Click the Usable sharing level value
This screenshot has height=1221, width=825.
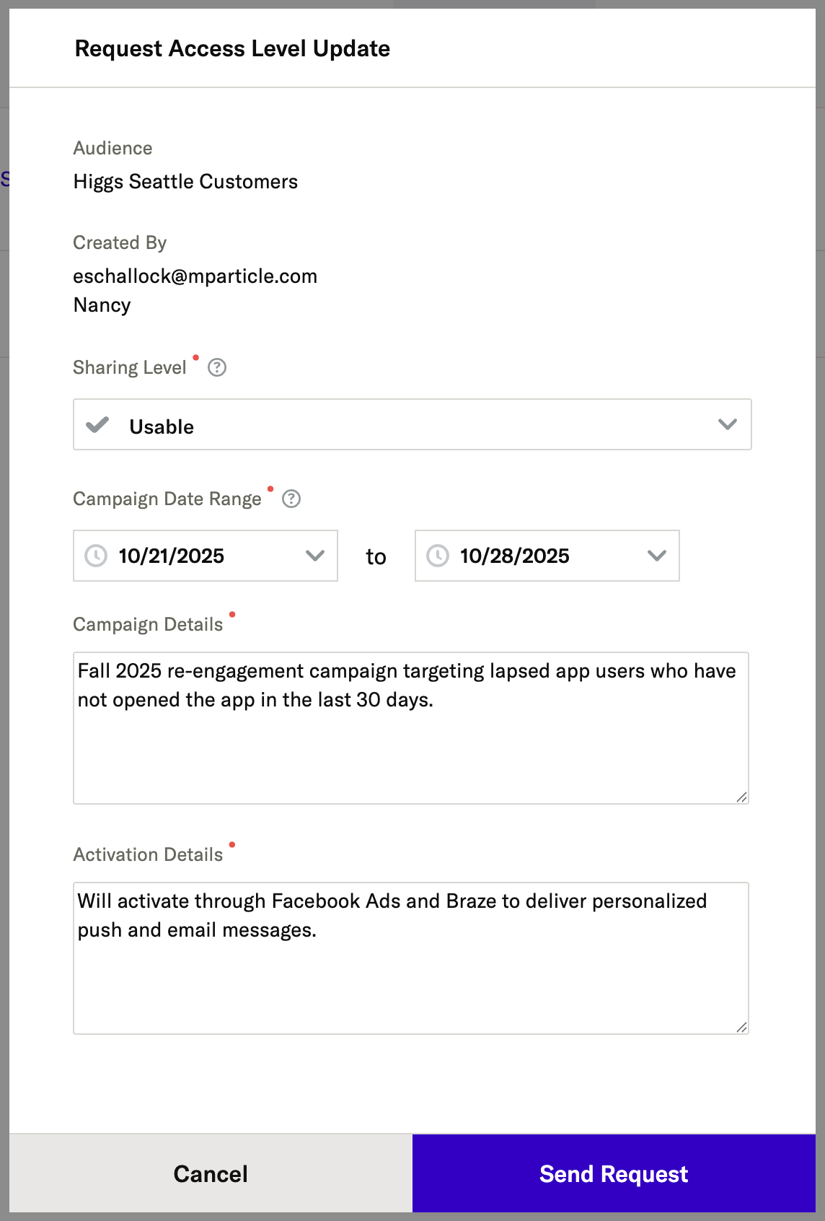tap(162, 427)
